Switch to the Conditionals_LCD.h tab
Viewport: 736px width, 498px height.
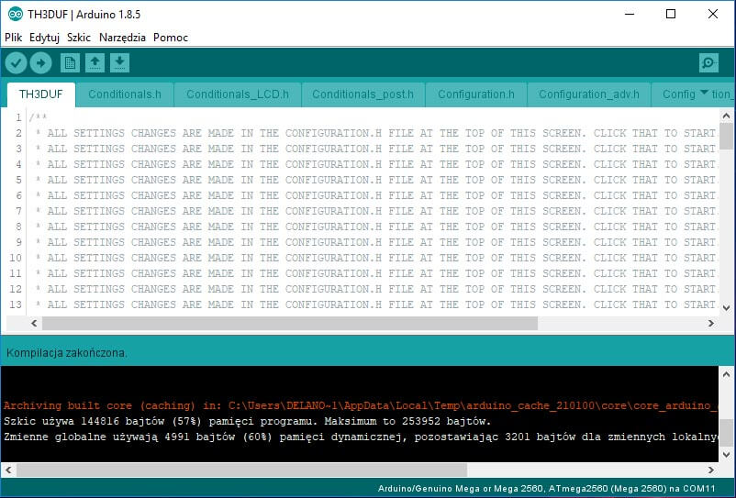[238, 94]
